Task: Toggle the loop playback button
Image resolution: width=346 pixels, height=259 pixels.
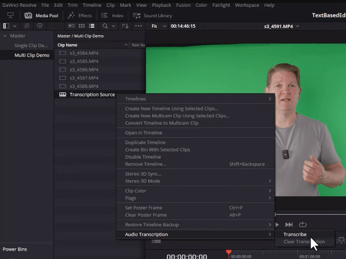Action: pyautogui.click(x=302, y=224)
